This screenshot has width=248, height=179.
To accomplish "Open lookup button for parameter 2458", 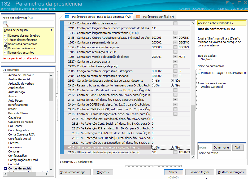I will (x=175, y=38).
